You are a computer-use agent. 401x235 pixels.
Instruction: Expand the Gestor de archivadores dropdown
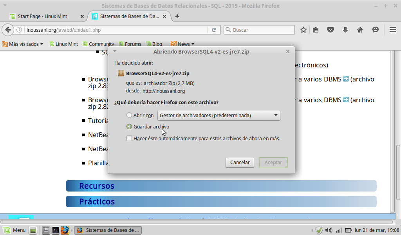click(219, 116)
